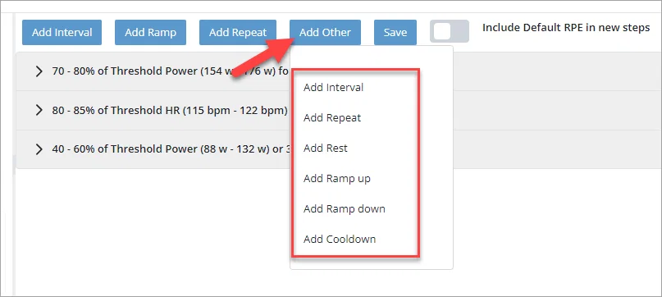The width and height of the screenshot is (662, 297).
Task: Pick Add Ramp down from menu
Action: (344, 208)
